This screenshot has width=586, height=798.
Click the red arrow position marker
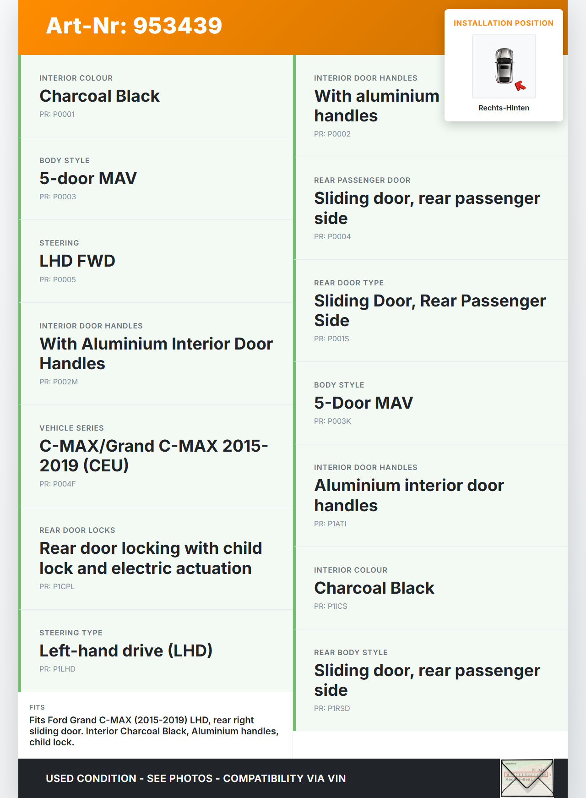click(520, 85)
